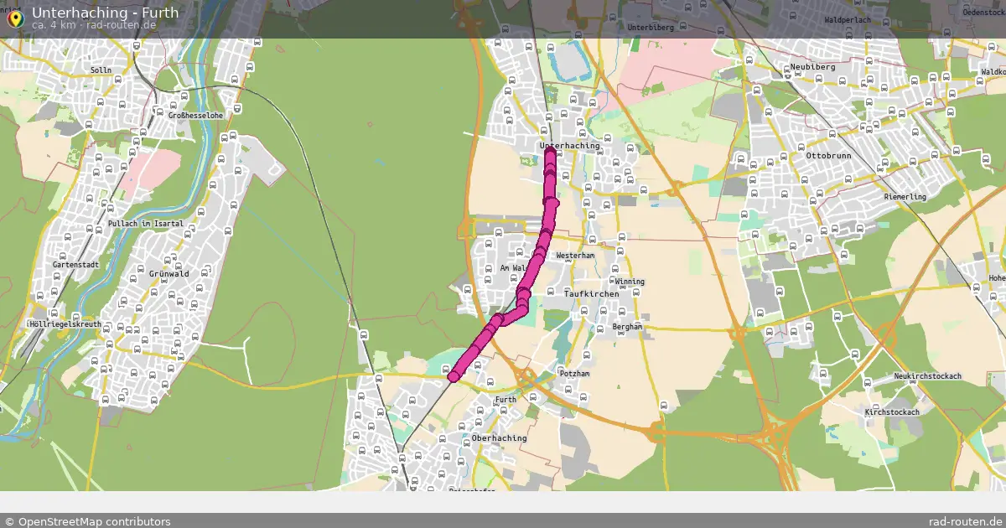The width and height of the screenshot is (1006, 528).
Task: Click the Neukirchstockach label
Action: pos(927,376)
